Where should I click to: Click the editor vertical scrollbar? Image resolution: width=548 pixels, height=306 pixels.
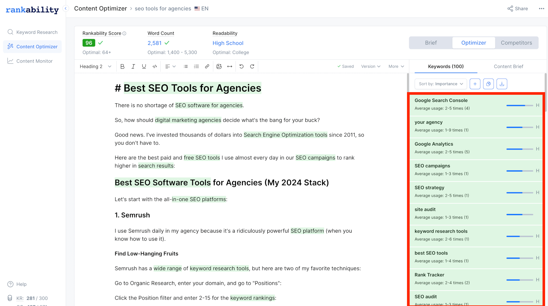pos(408,83)
